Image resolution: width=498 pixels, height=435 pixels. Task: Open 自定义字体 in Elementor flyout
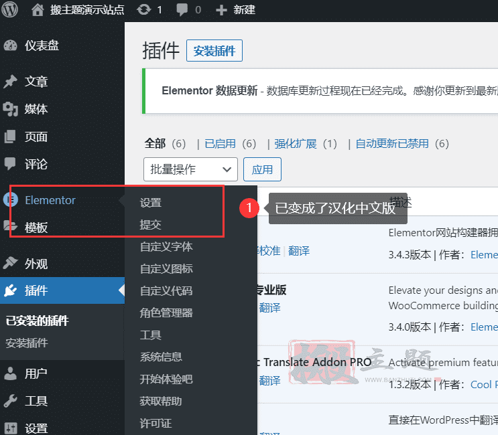pyautogui.click(x=166, y=247)
